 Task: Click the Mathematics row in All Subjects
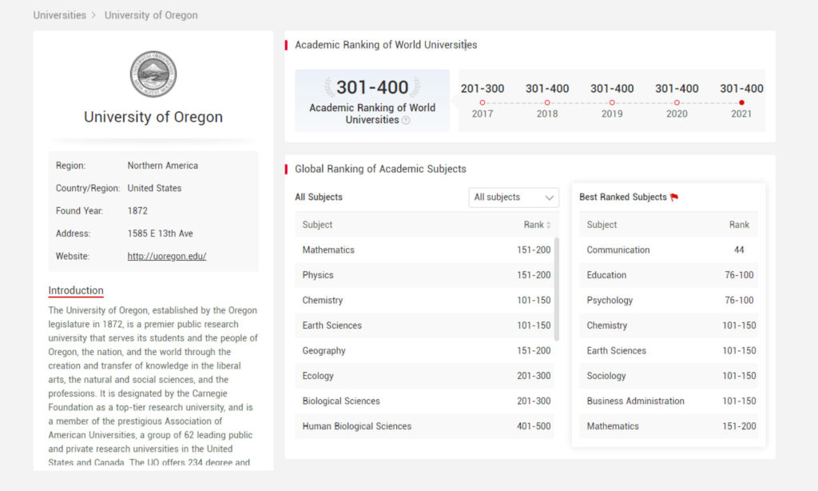pyautogui.click(x=424, y=250)
